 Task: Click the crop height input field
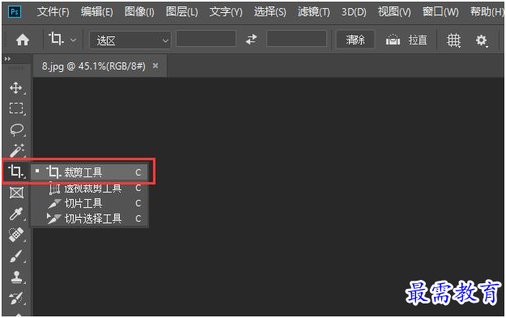(296, 40)
